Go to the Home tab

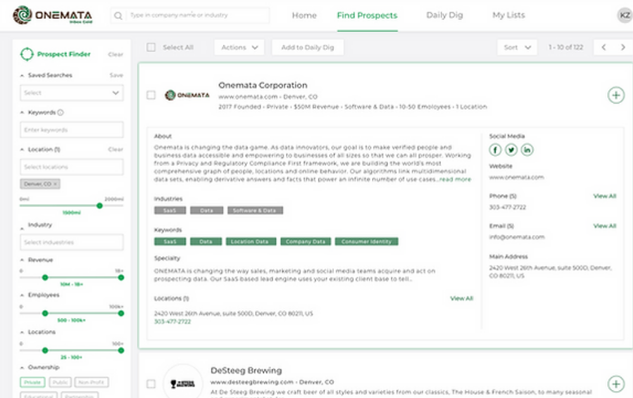point(304,15)
